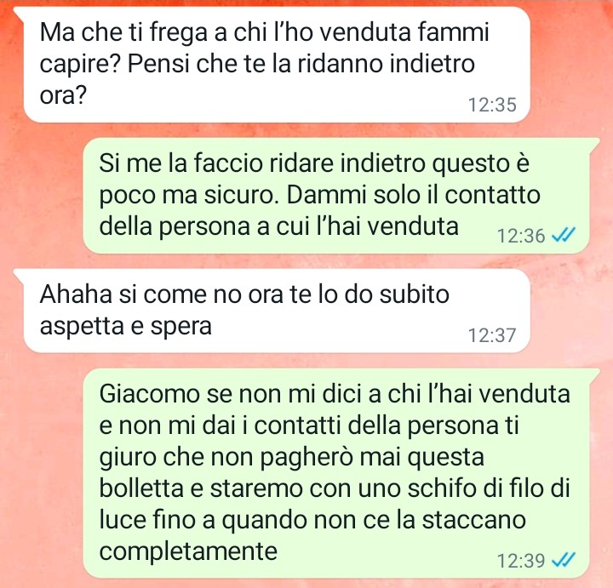Tap the blue double-check on the 12:36 message
The width and height of the screenshot is (613, 588).
coord(563,236)
